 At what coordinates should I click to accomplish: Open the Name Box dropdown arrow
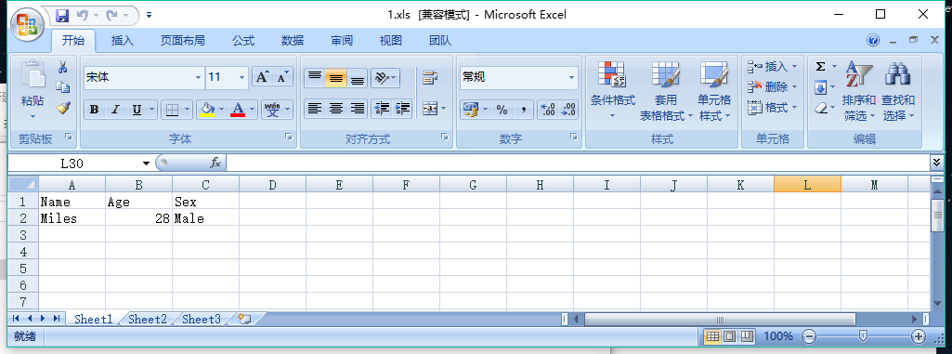point(146,164)
